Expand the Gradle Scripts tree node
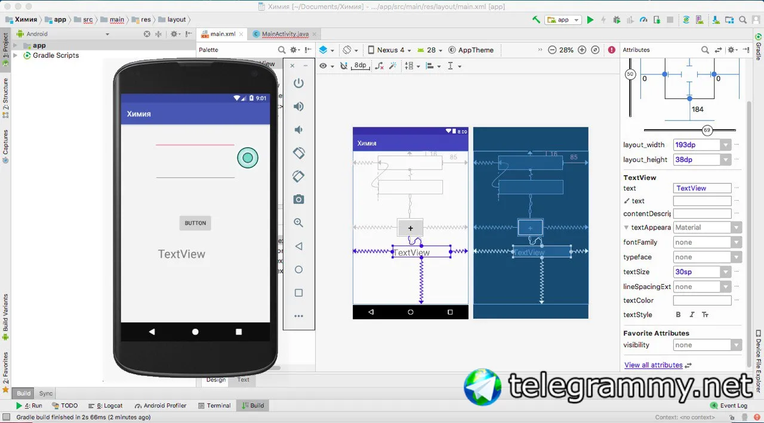The width and height of the screenshot is (764, 423). pos(16,55)
